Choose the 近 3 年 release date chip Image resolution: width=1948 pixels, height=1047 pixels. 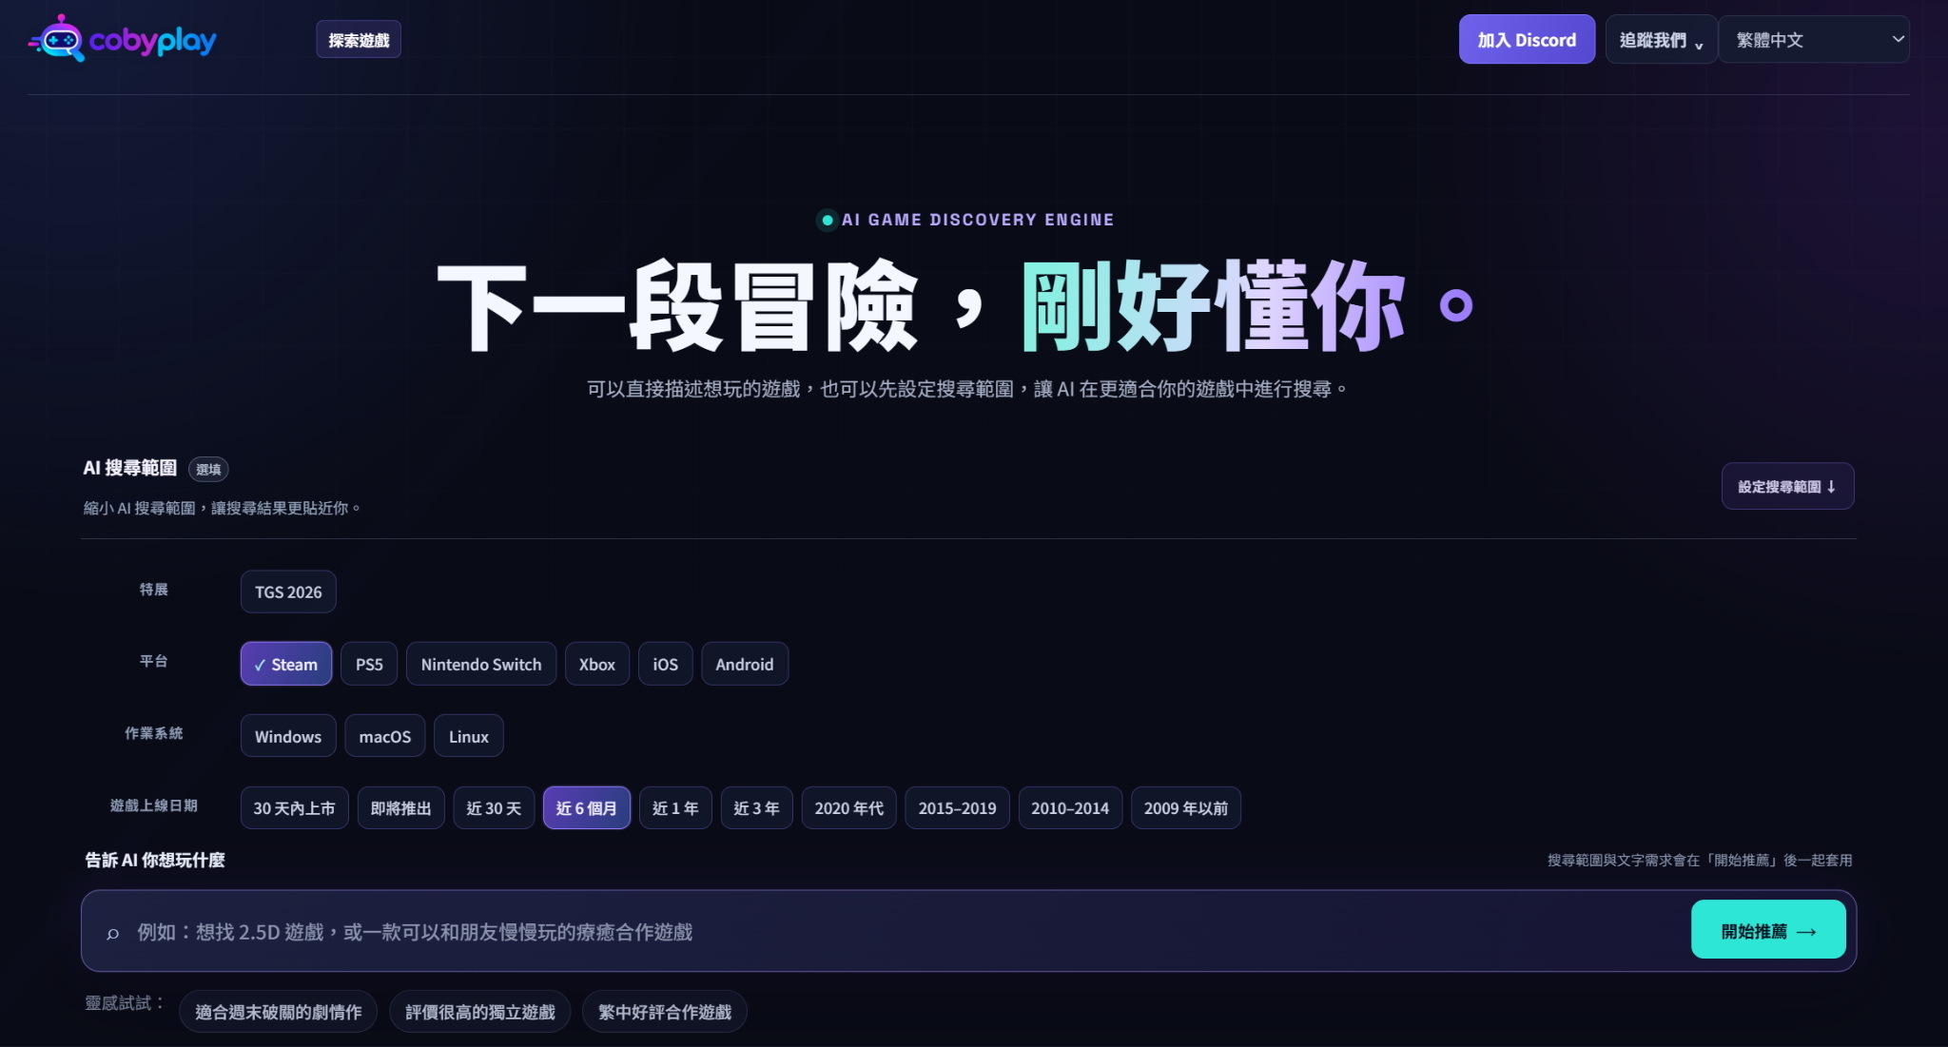[756, 807]
